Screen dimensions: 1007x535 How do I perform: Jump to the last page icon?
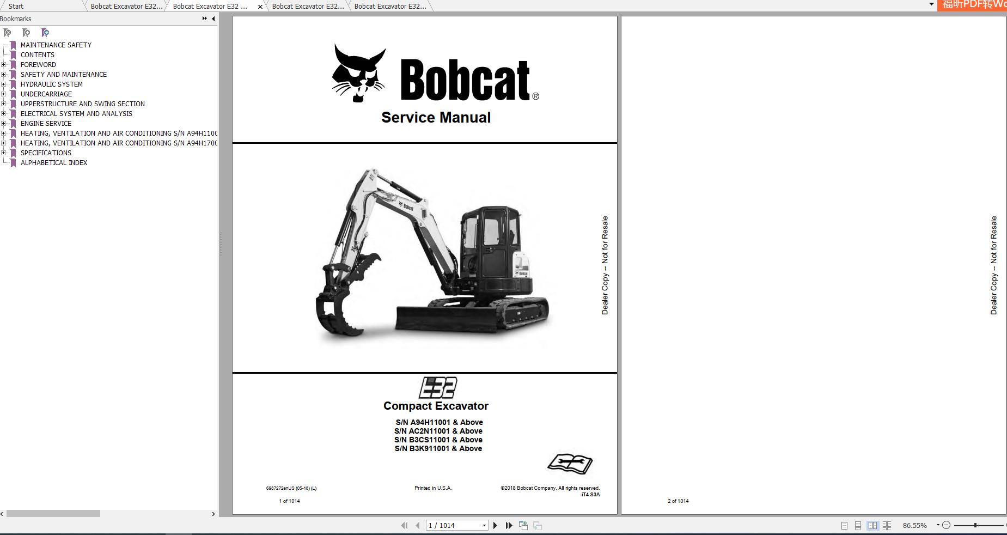[x=509, y=526]
